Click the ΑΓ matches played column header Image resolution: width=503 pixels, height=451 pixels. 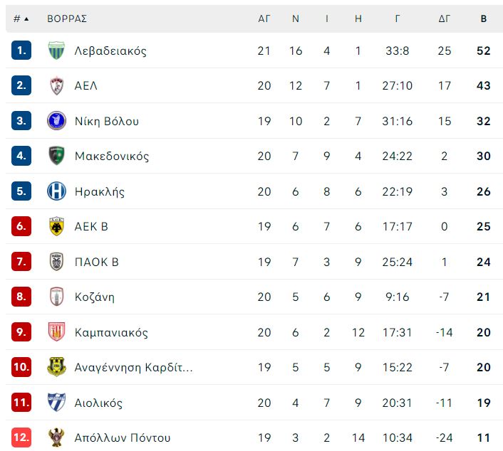264,18
